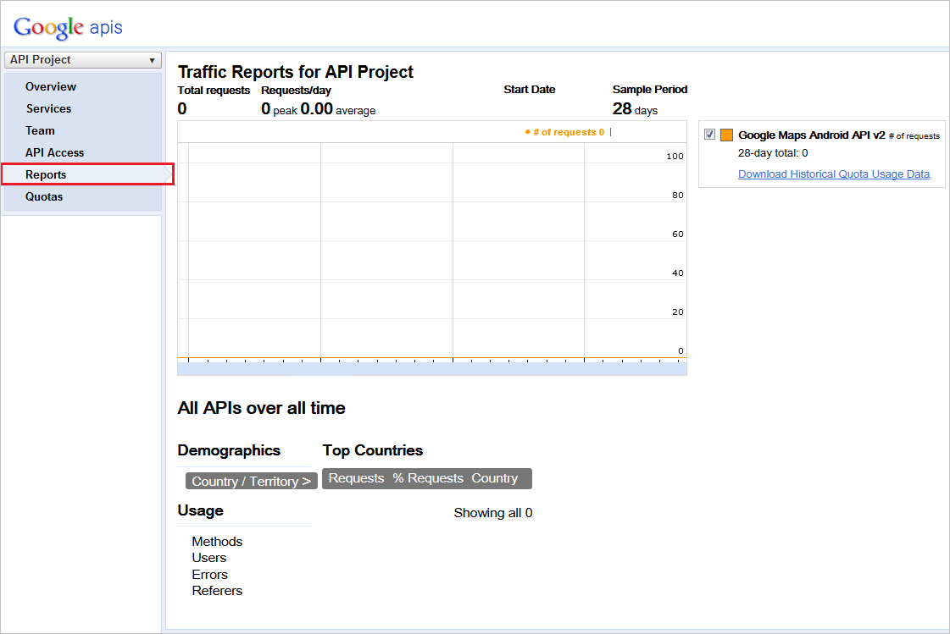Show Methods usage breakdown
Image resolution: width=950 pixels, height=634 pixels.
coord(217,542)
